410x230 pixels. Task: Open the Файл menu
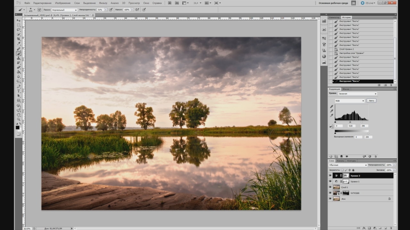pos(27,3)
